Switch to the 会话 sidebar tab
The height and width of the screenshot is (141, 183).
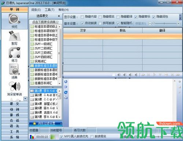pyautogui.click(x=15, y=120)
